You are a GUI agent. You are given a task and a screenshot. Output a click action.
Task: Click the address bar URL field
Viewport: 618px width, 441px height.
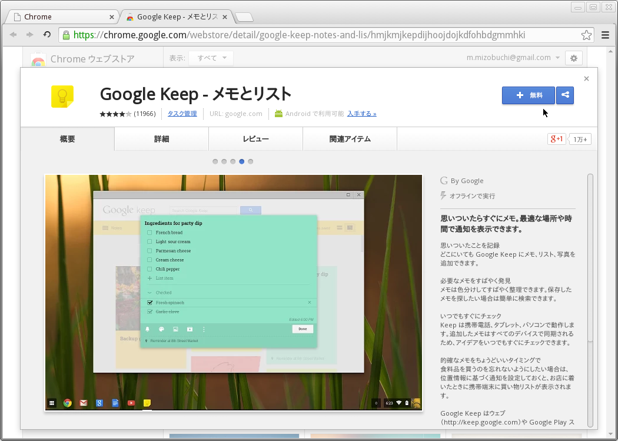point(326,35)
